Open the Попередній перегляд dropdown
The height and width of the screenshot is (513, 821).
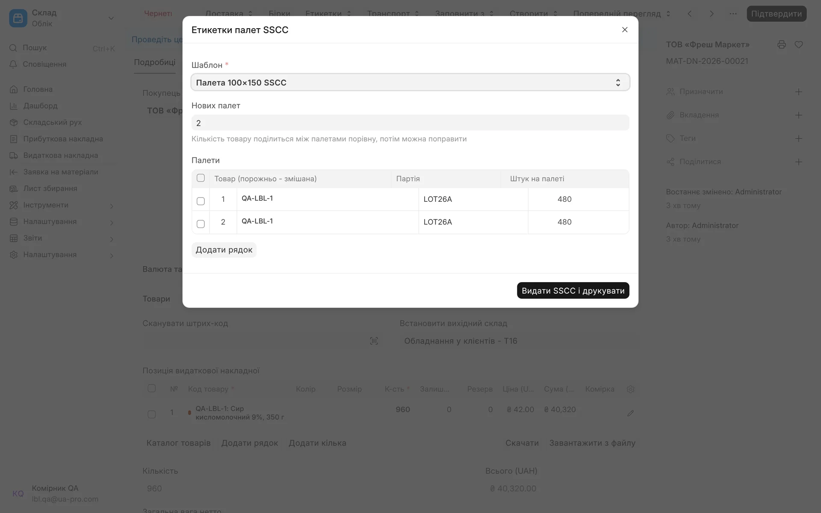coord(621,14)
